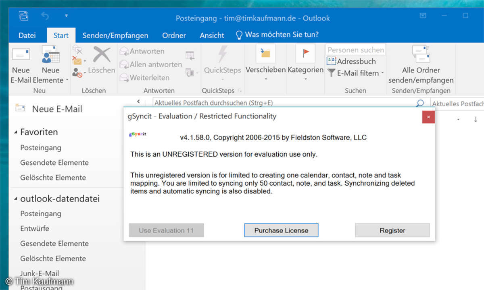Select Gelöschte Elemente under outlook-datendatei

tap(53, 258)
